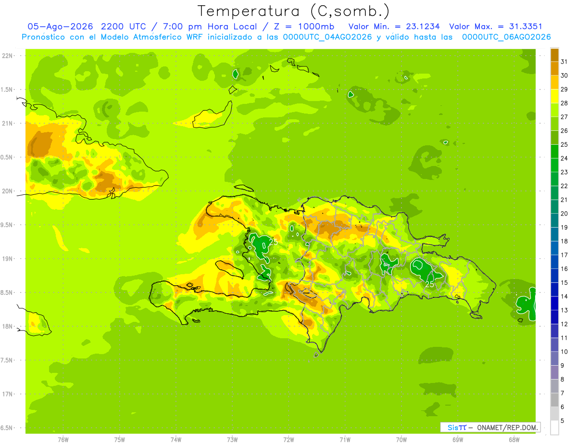The image size is (577, 446).
Task: Click 'Valor Min. = 23.1234' value
Action: 394,26
